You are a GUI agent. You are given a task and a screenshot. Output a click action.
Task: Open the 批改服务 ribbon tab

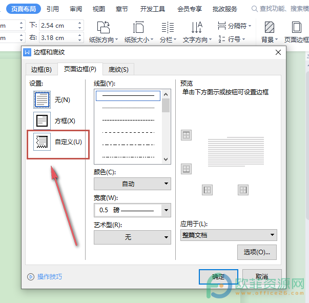[224, 9]
